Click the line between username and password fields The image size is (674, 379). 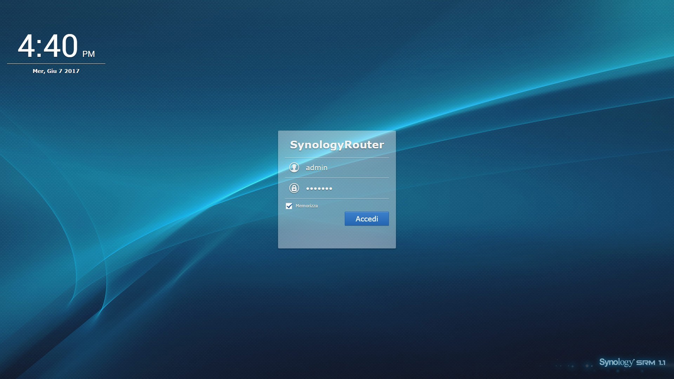point(337,178)
